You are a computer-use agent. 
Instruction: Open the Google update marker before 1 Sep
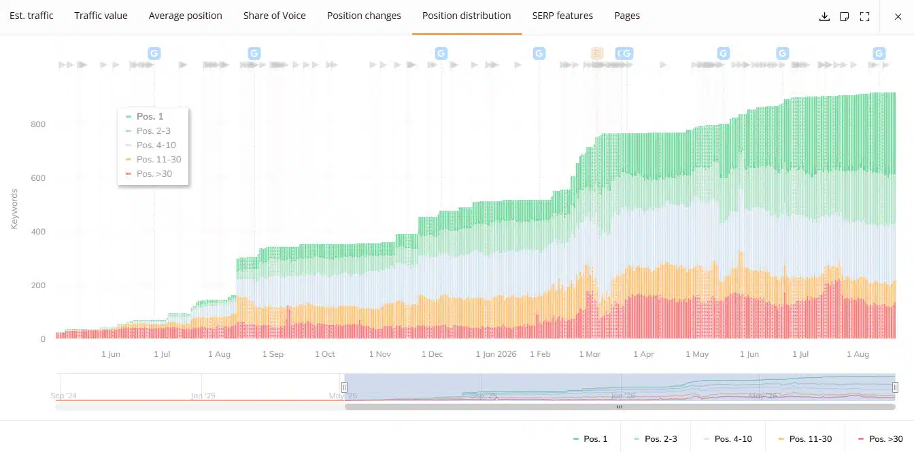click(254, 53)
